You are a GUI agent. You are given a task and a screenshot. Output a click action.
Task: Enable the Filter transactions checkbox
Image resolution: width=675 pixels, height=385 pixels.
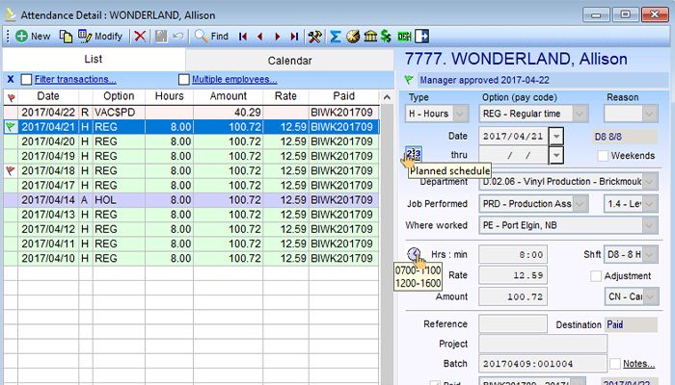26,79
